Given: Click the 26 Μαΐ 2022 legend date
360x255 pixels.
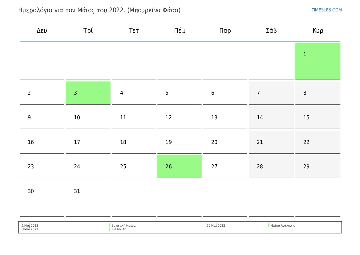Looking at the screenshot, I should (216, 225).
